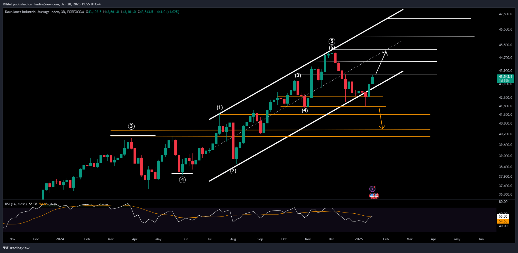Click the low value 43,101.0

(x=129, y=12)
